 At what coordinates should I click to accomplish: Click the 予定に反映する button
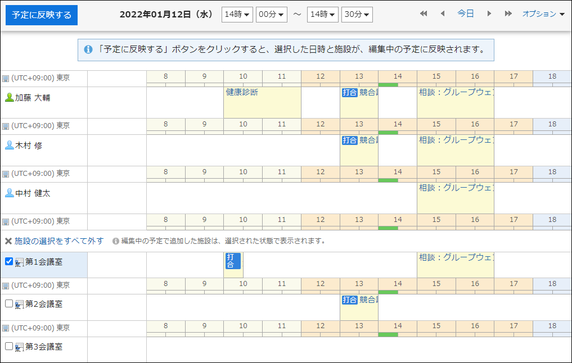(x=42, y=15)
